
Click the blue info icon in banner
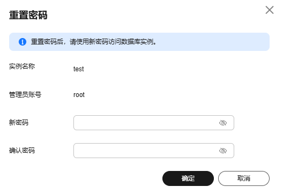23,42
